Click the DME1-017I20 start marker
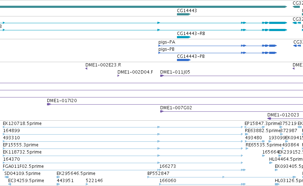Viewport: 303px width, 186px height. point(49,105)
